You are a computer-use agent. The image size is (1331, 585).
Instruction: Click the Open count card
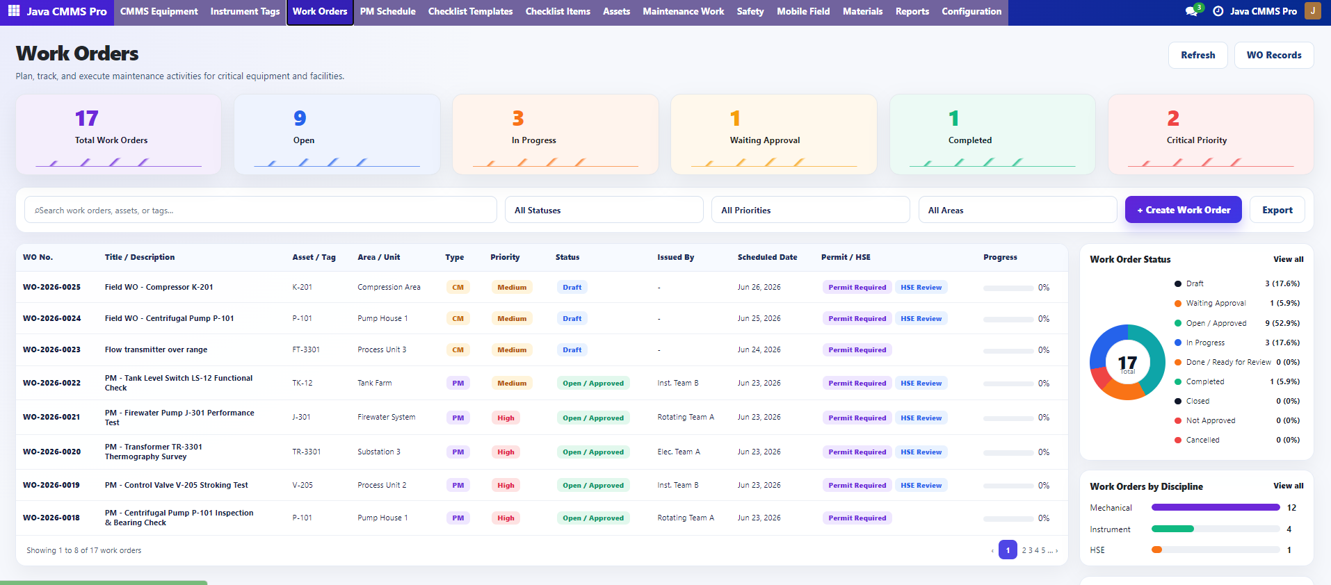pyautogui.click(x=337, y=134)
